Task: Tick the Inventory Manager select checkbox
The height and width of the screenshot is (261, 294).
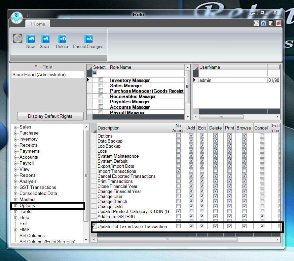Action: pyautogui.click(x=101, y=80)
